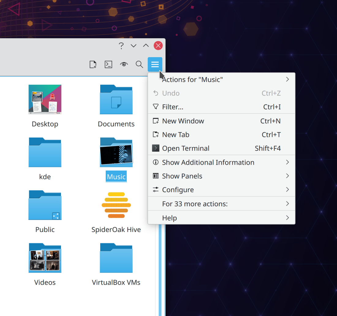The height and width of the screenshot is (316, 337).
Task: Toggle hidden files with eye icon
Action: [x=124, y=64]
